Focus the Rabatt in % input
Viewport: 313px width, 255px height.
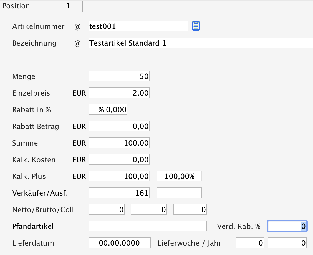108,110
